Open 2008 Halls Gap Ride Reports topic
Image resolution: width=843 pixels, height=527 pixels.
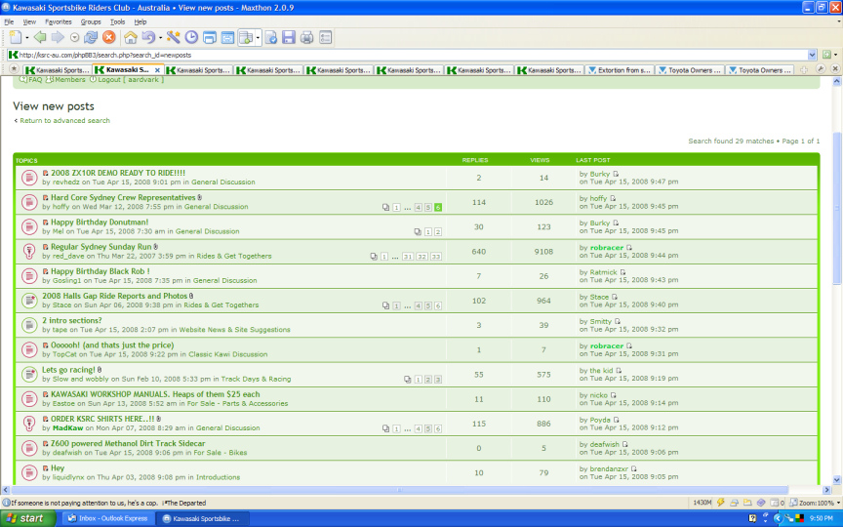point(114,296)
